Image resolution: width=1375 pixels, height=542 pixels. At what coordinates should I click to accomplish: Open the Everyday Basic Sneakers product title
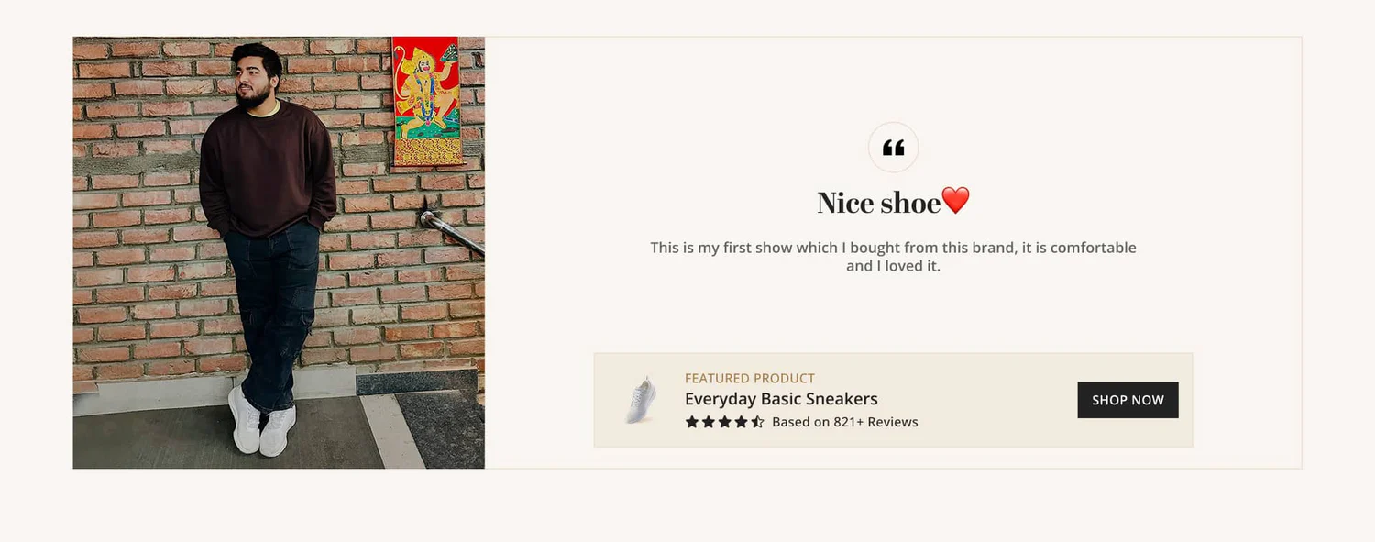(x=781, y=399)
